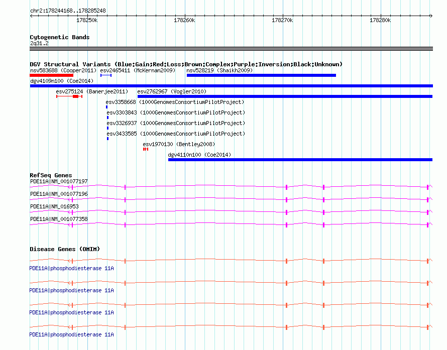Viewport: 447px width, 350px height.
Task: Click the red nsv583688 loss variant bar
Action: pos(51,75)
